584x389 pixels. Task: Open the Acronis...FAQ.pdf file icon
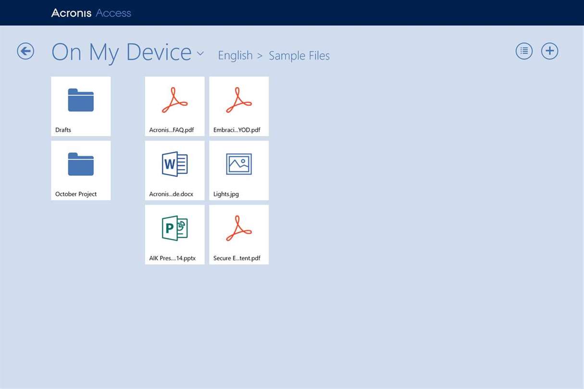pos(174,100)
